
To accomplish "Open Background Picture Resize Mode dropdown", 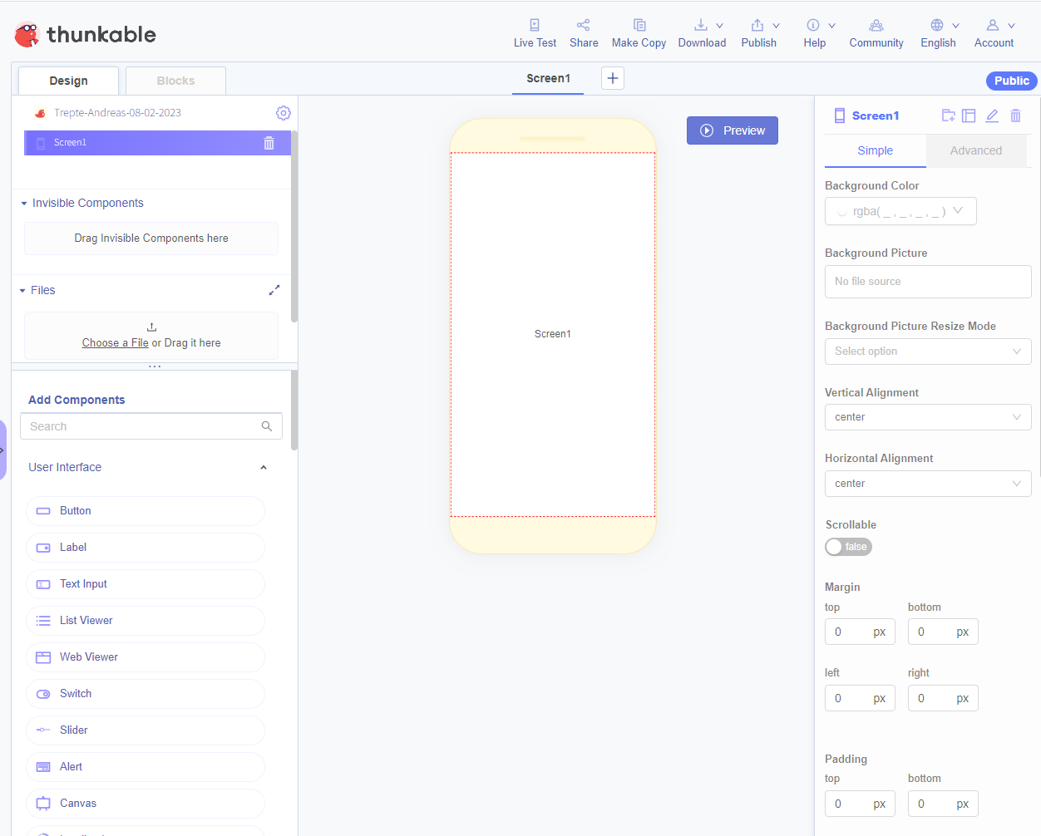I will pos(928,352).
